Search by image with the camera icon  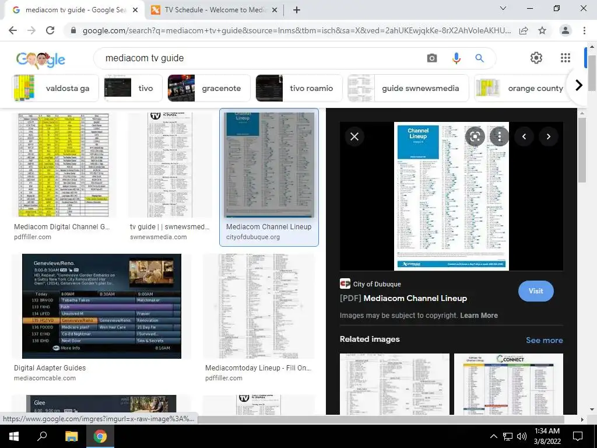[432, 58]
